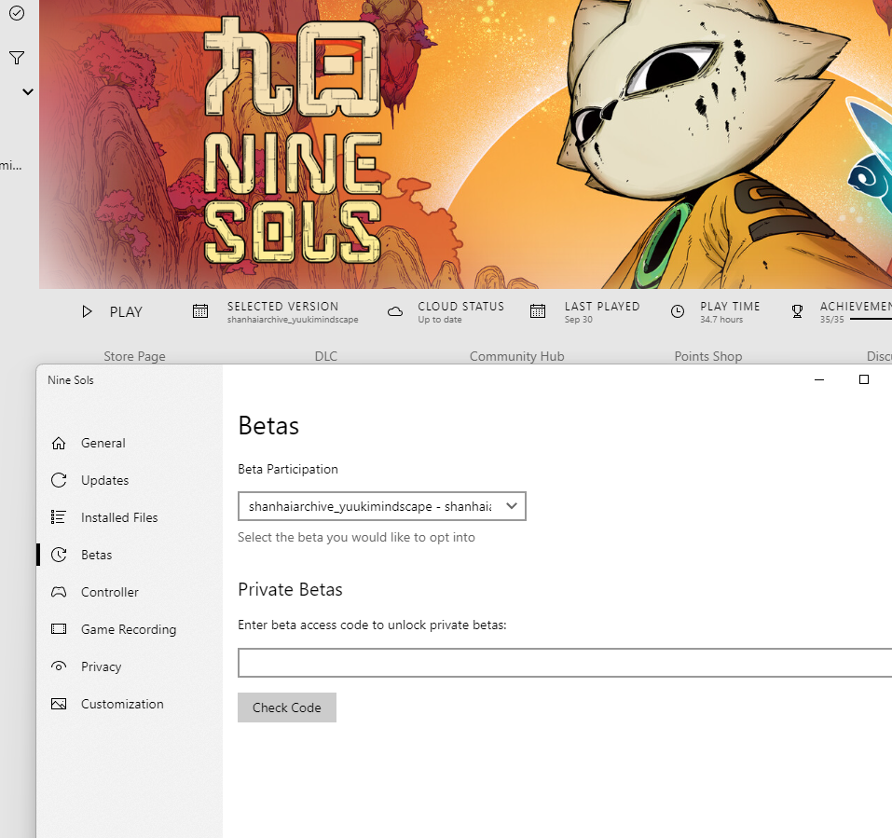This screenshot has width=892, height=838.
Task: Click the Play Time clock icon
Action: pyautogui.click(x=678, y=311)
